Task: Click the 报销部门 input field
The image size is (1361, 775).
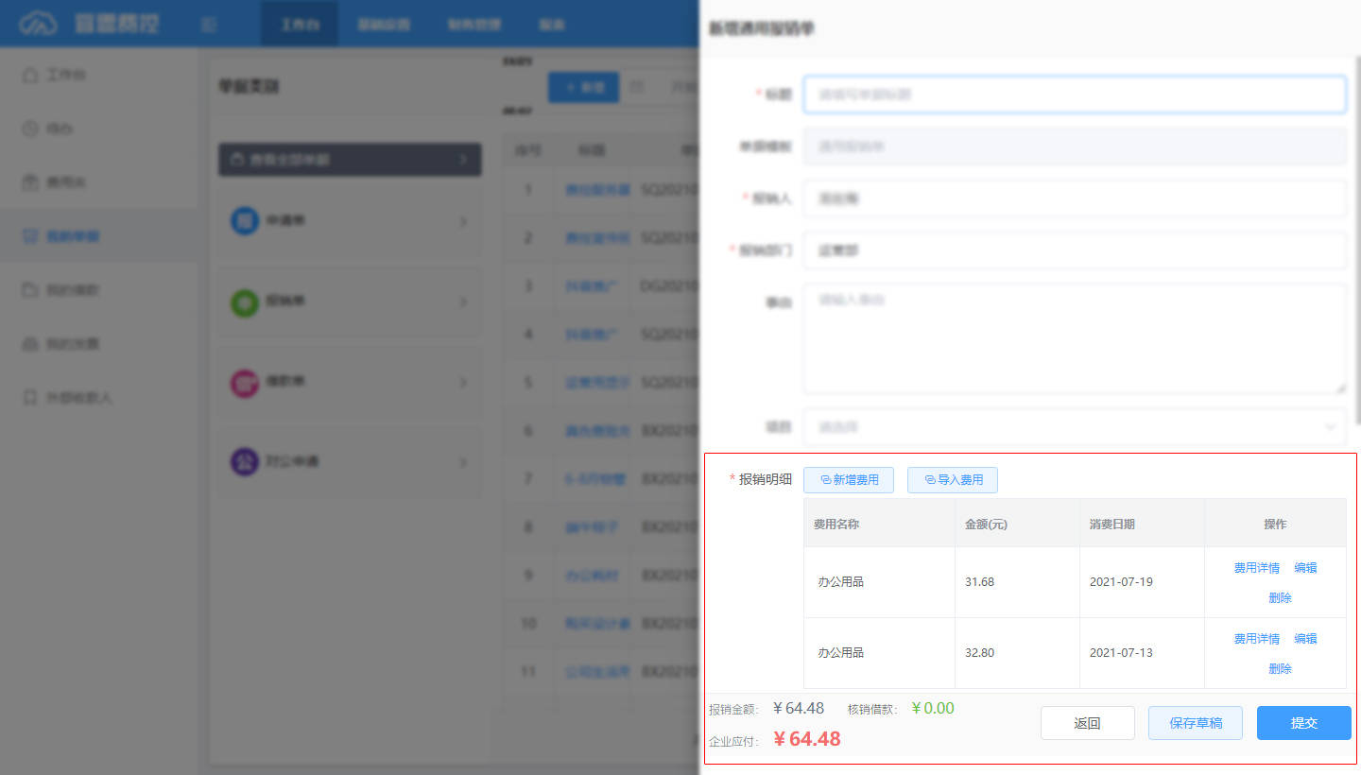Action: point(1075,250)
